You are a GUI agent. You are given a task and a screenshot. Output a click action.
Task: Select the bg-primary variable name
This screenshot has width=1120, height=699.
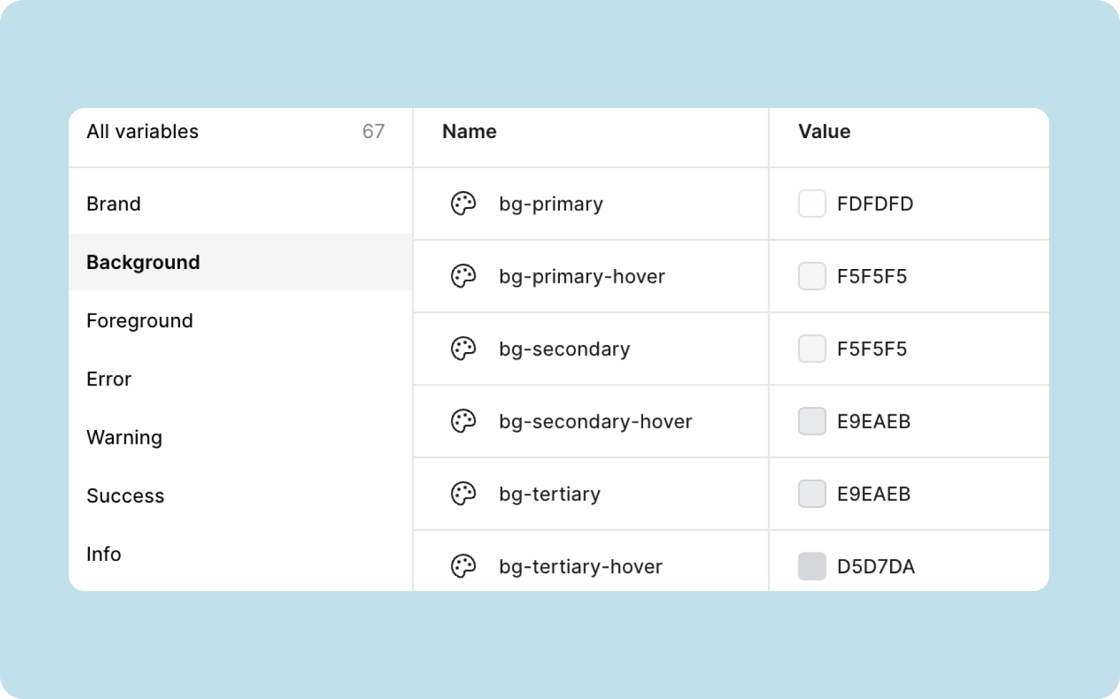point(551,204)
